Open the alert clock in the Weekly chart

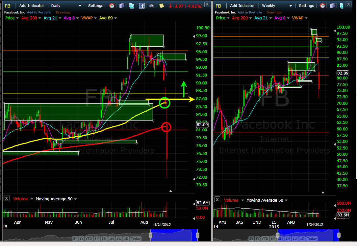322,6
